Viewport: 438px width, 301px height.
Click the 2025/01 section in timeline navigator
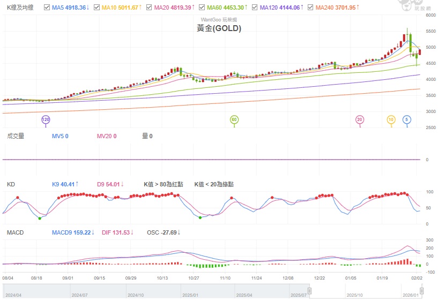coord(190,295)
